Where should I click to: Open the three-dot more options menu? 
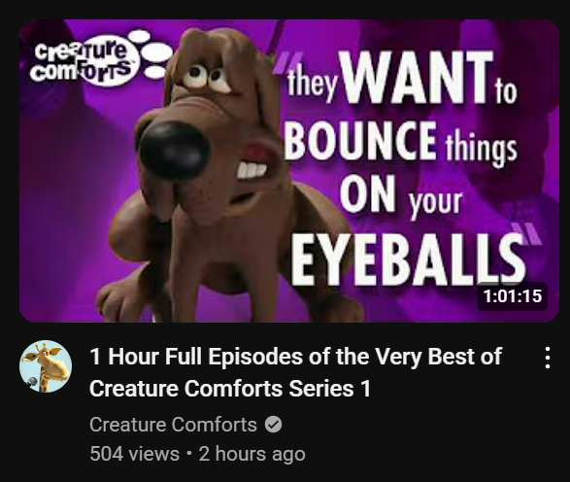coord(548,358)
